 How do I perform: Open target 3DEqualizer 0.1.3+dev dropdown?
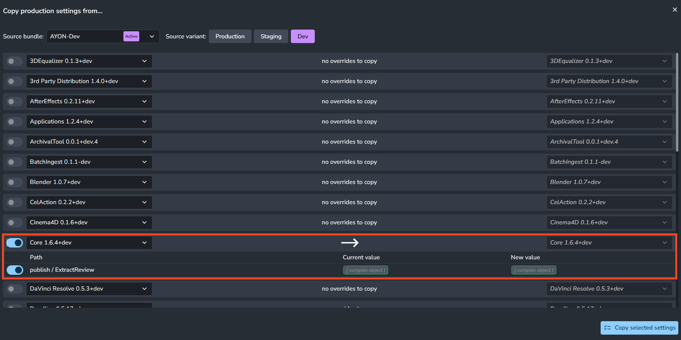[x=609, y=61]
